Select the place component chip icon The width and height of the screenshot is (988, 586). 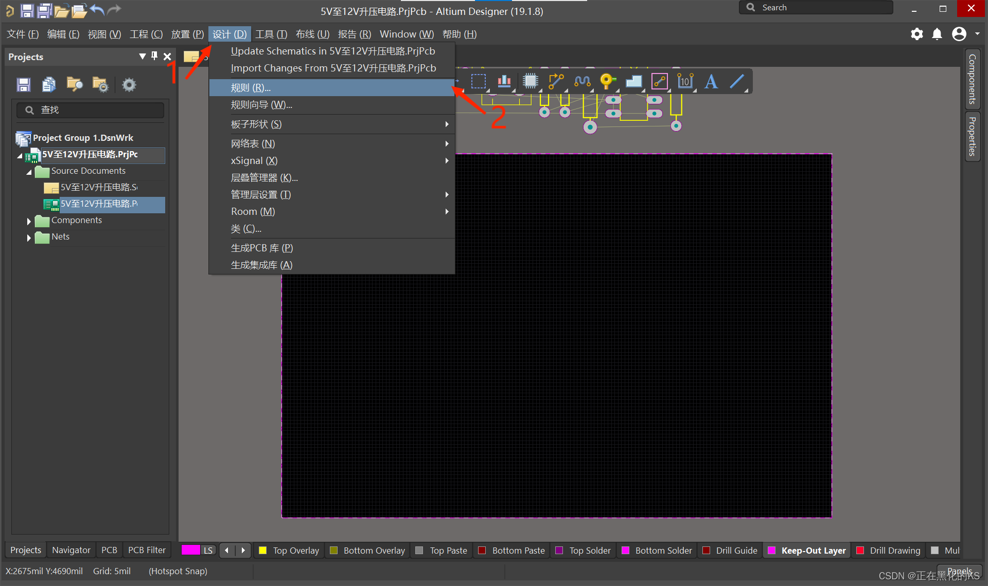pyautogui.click(x=530, y=81)
